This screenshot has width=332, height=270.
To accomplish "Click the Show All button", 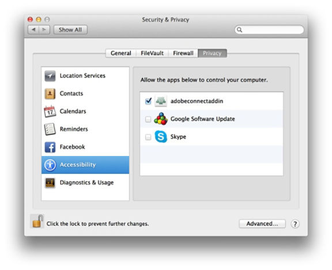I will [70, 29].
